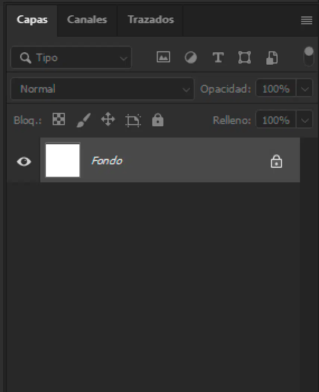The image size is (319, 392).
Task: Lock all padlock icon in Bloq. row
Action: (x=158, y=120)
